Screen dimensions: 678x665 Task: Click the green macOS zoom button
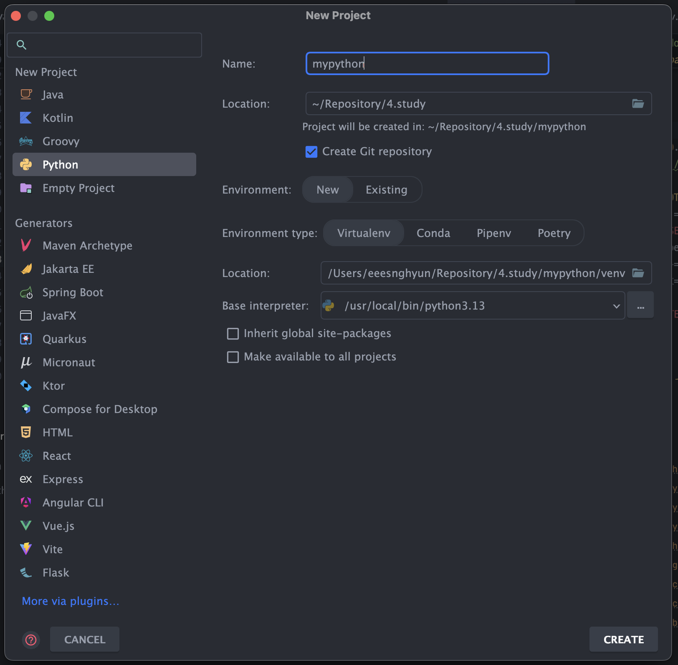pos(49,16)
